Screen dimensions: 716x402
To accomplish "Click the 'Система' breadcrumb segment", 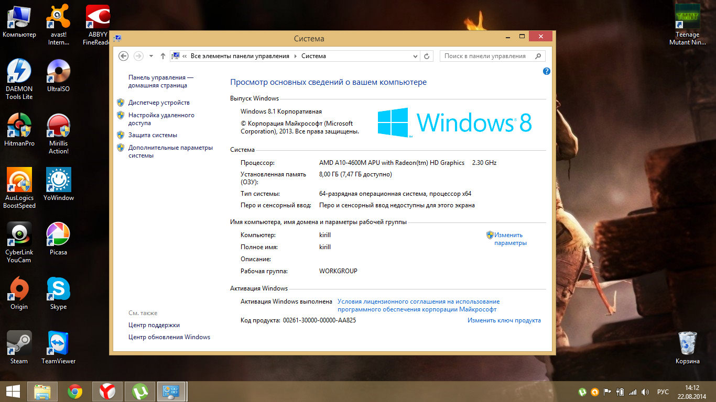I will pos(313,56).
